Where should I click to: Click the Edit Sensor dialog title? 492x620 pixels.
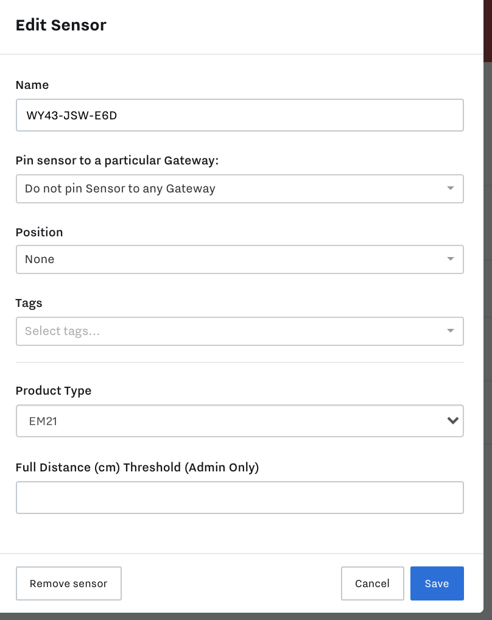click(61, 25)
